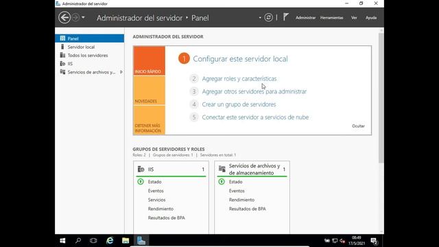The width and height of the screenshot is (439, 247).
Task: Click the Panel sidebar icon
Action: pos(62,38)
